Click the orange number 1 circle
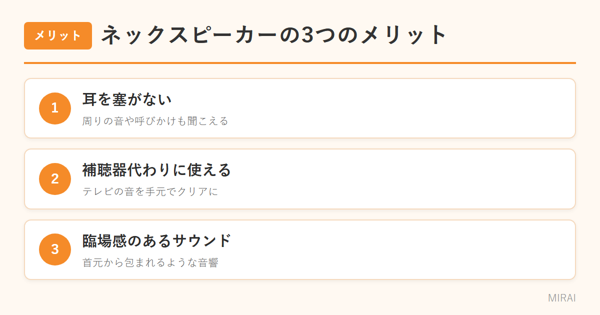 [55, 108]
